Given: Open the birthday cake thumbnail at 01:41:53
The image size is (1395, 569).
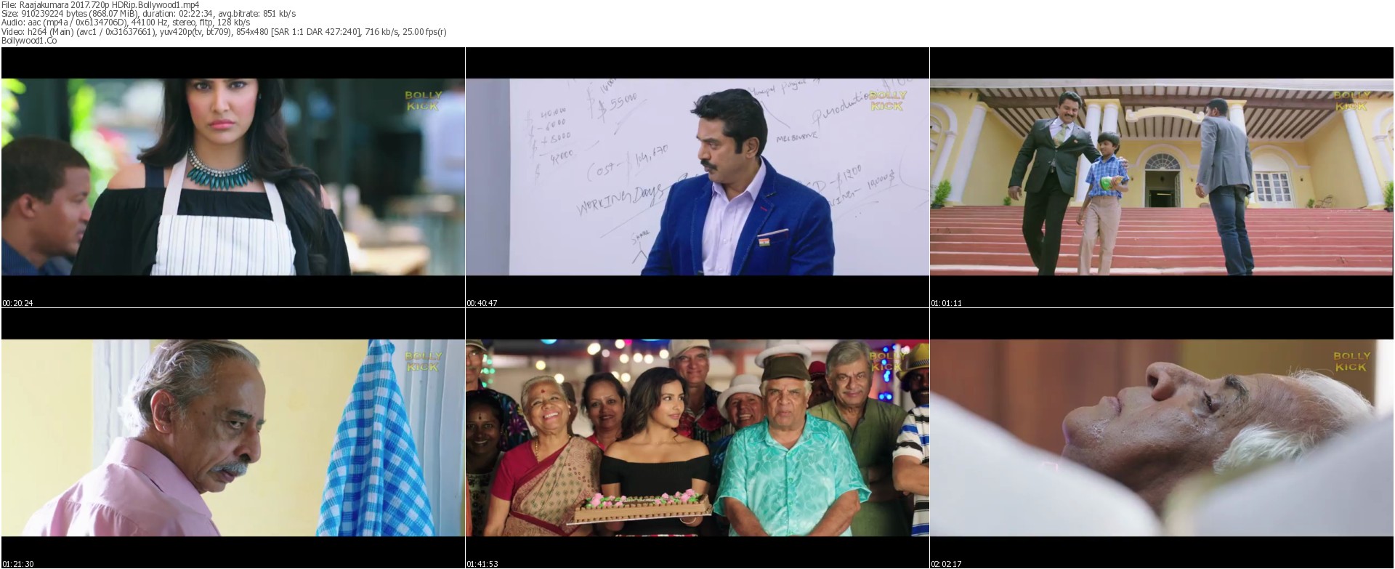Looking at the screenshot, I should [697, 438].
